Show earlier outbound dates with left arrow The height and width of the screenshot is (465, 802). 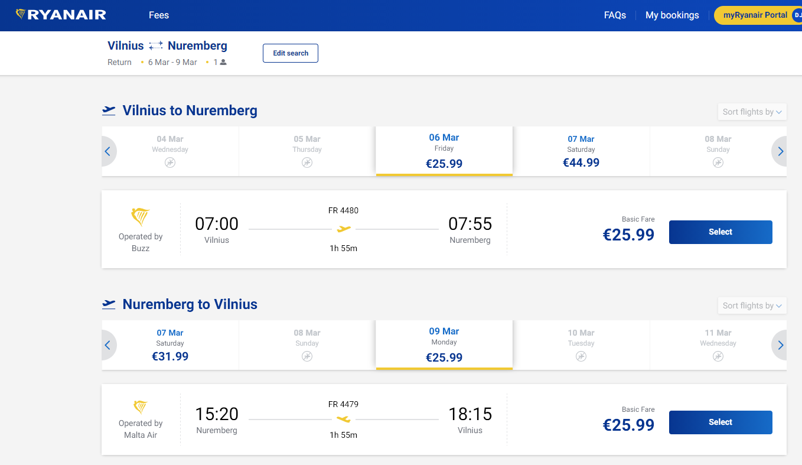(x=107, y=151)
